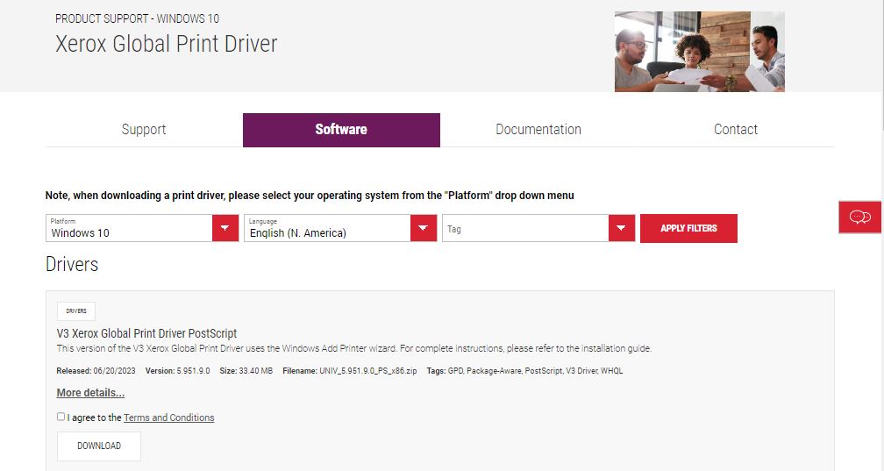Go to the Documentation tab

coord(538,130)
